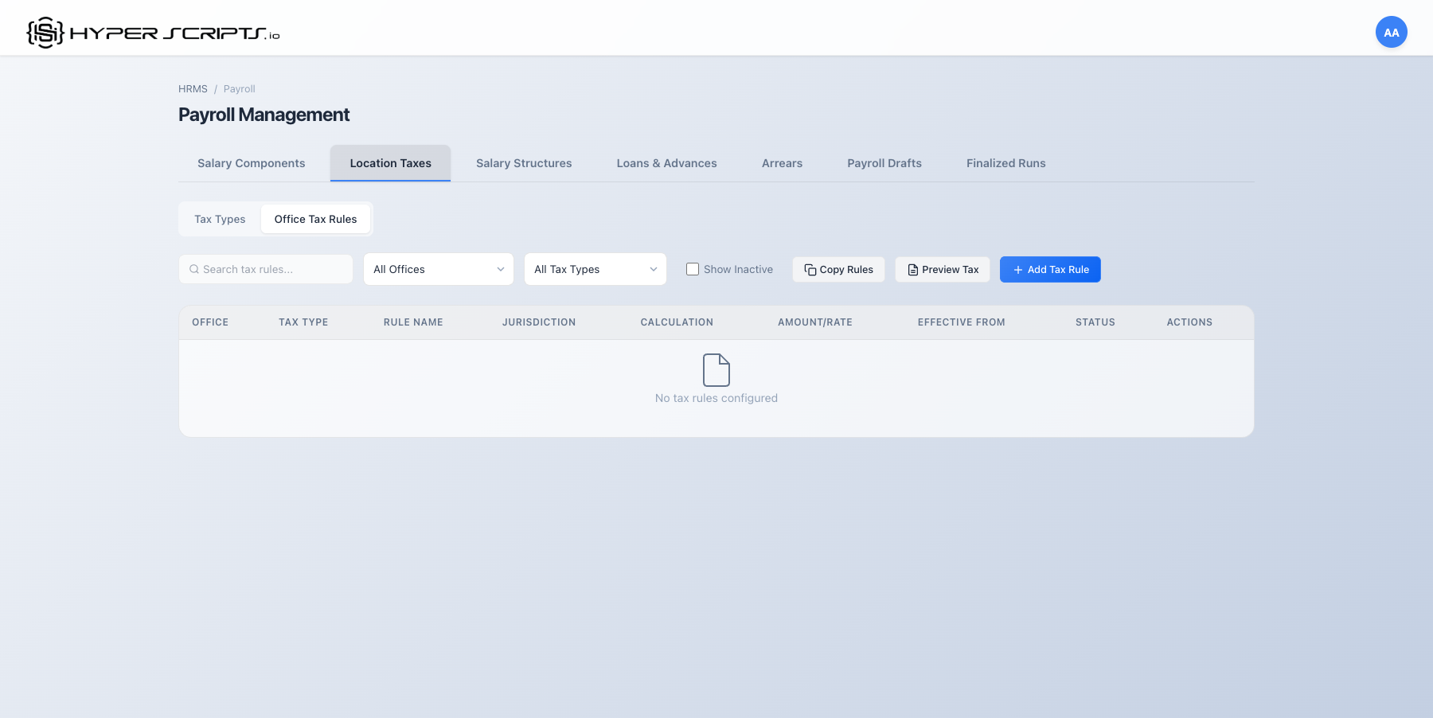Switch to the Salary Components tab
1433x718 pixels.
coord(251,163)
